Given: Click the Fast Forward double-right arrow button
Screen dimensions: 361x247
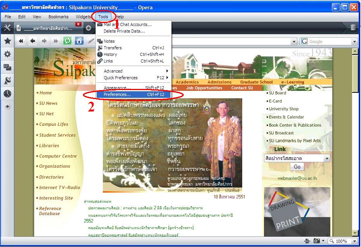Looking at the screenshot, I should point(56,41).
